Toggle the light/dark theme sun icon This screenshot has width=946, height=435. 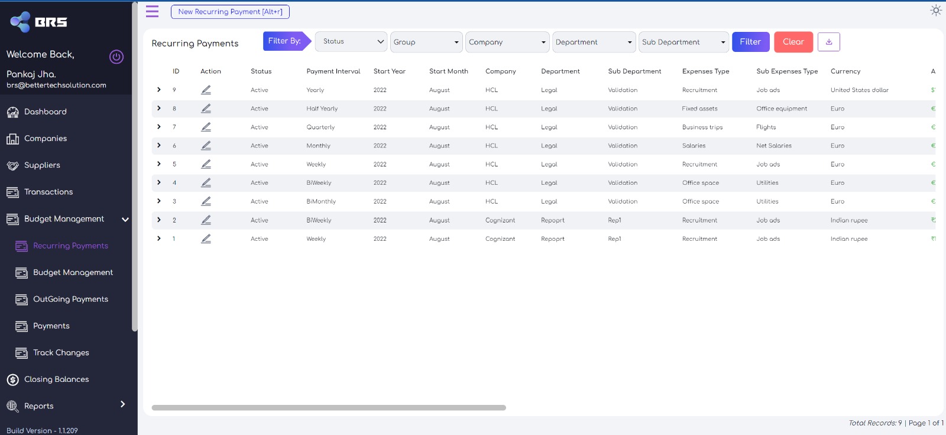click(935, 10)
